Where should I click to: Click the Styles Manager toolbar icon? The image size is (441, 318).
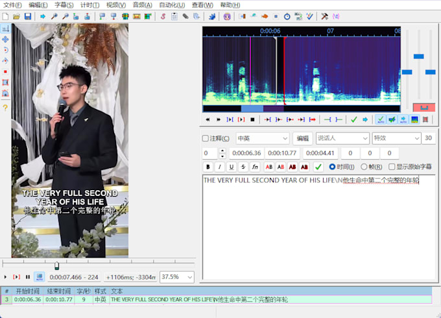pos(163,16)
